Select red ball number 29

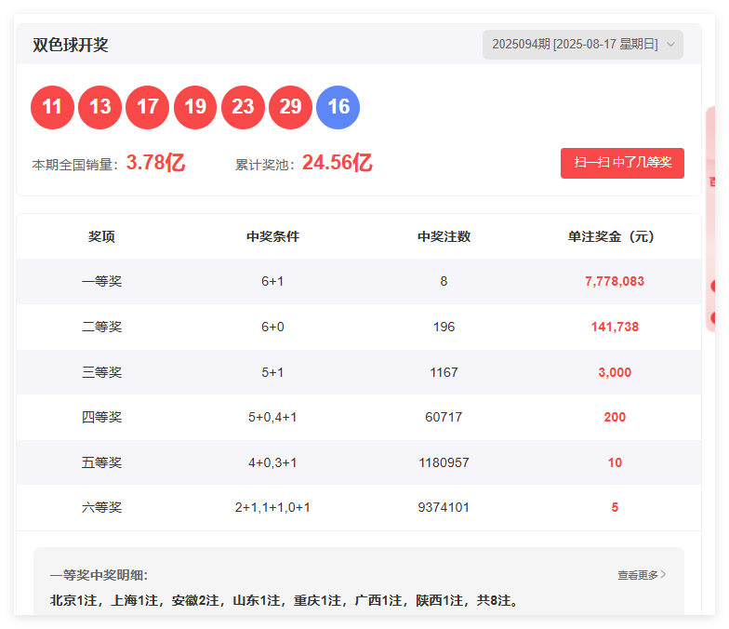(290, 107)
